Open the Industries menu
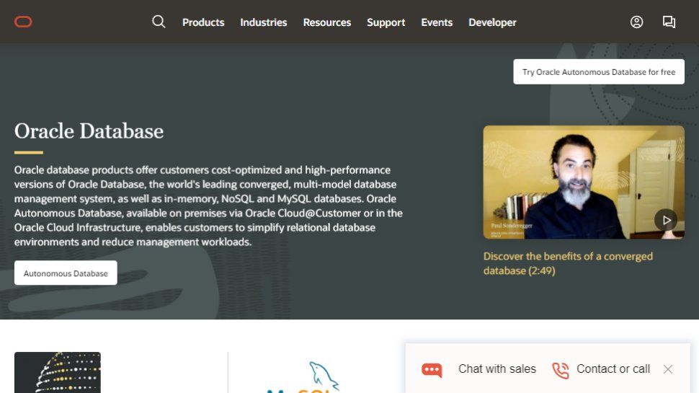The width and height of the screenshot is (699, 393). pos(264,22)
